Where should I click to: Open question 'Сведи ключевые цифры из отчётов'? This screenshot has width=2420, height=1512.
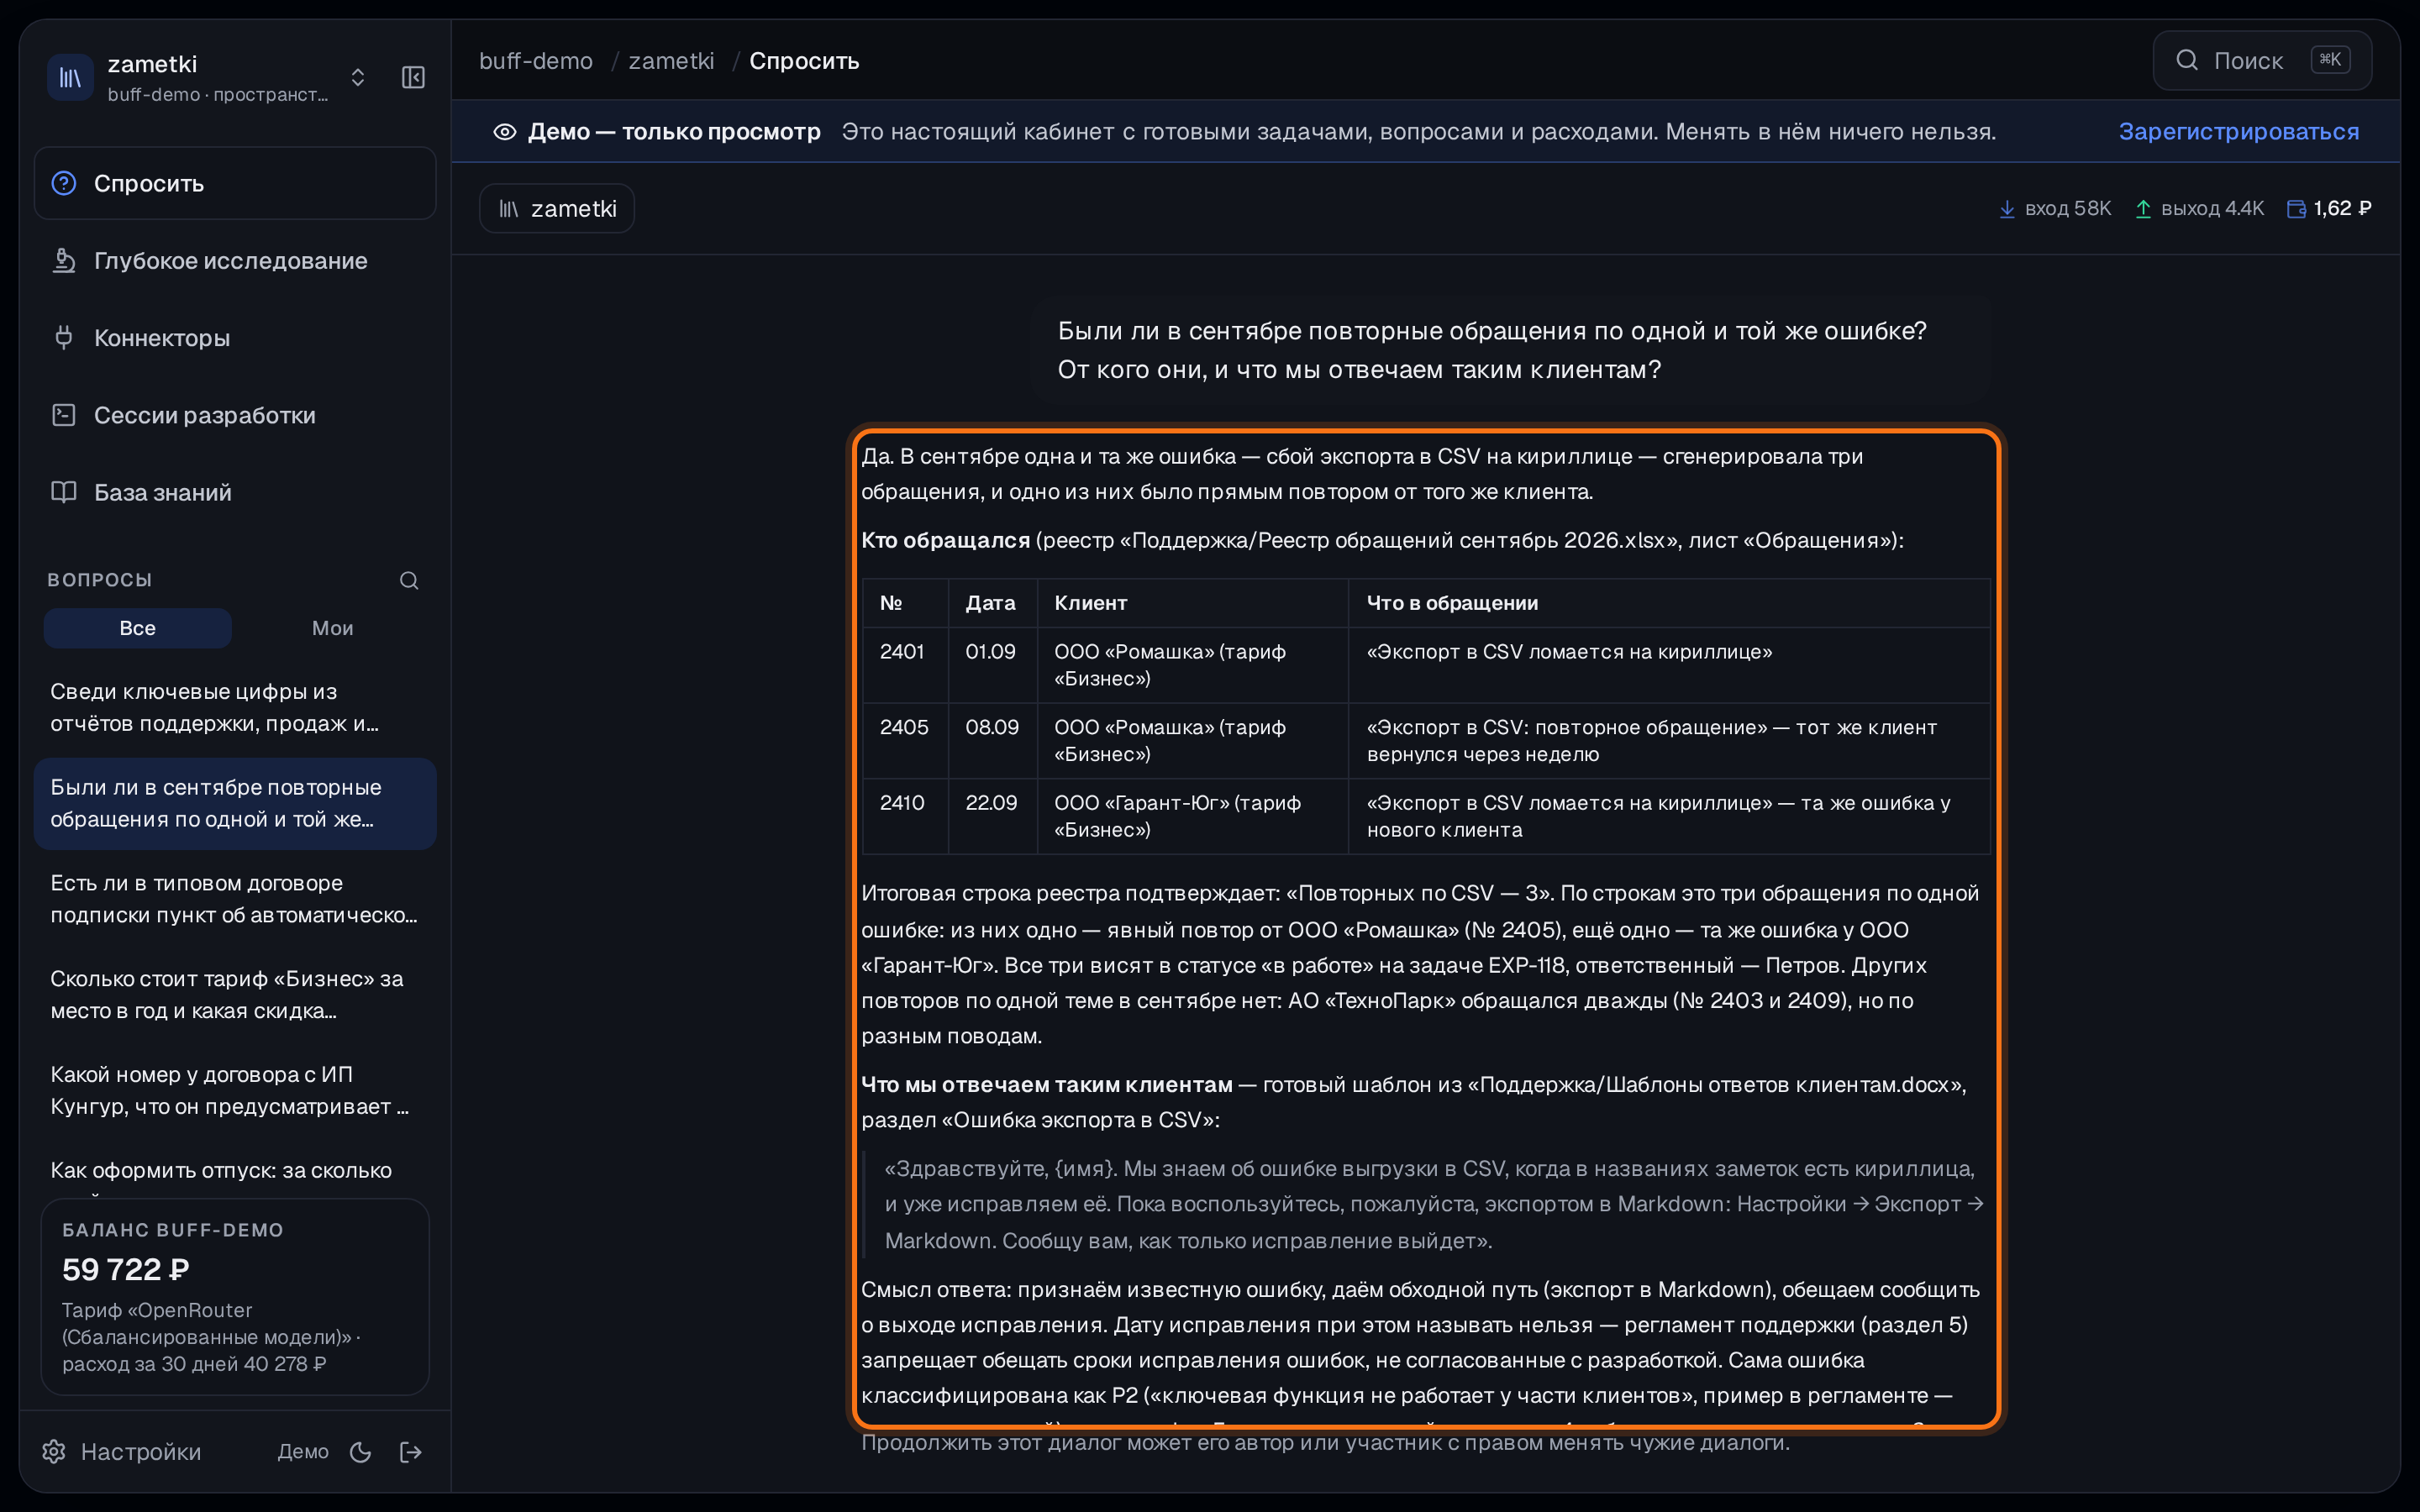tap(235, 707)
